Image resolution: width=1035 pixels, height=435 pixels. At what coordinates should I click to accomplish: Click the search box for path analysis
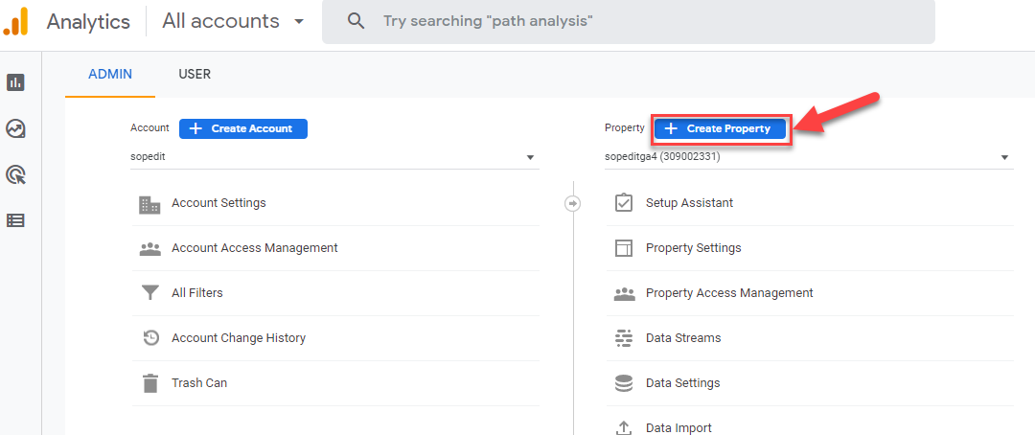point(629,22)
